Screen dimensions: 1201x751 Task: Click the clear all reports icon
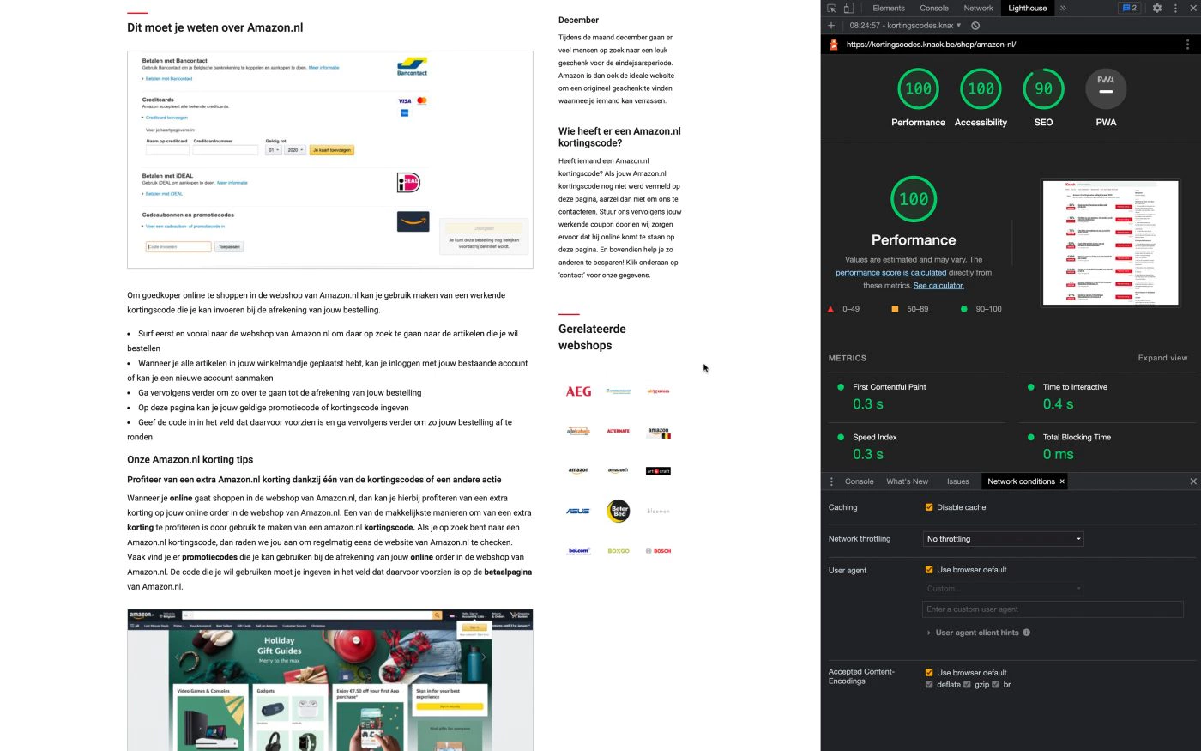[x=975, y=26]
